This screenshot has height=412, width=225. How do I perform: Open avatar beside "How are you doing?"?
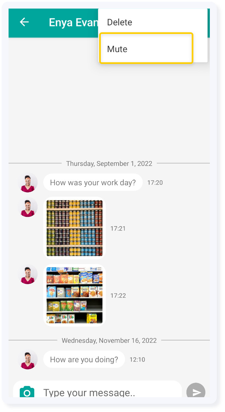pos(28,360)
